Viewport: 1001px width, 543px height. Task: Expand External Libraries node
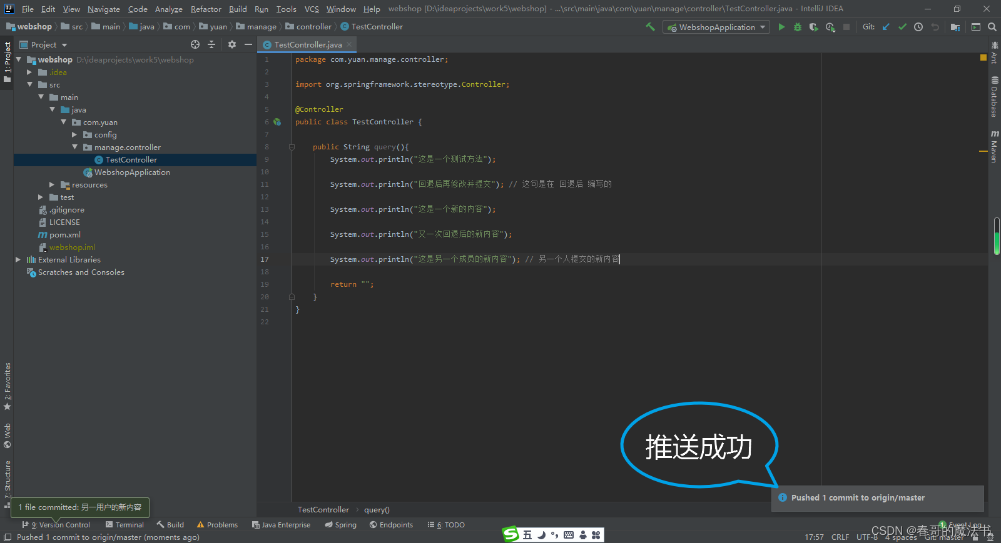tap(18, 259)
